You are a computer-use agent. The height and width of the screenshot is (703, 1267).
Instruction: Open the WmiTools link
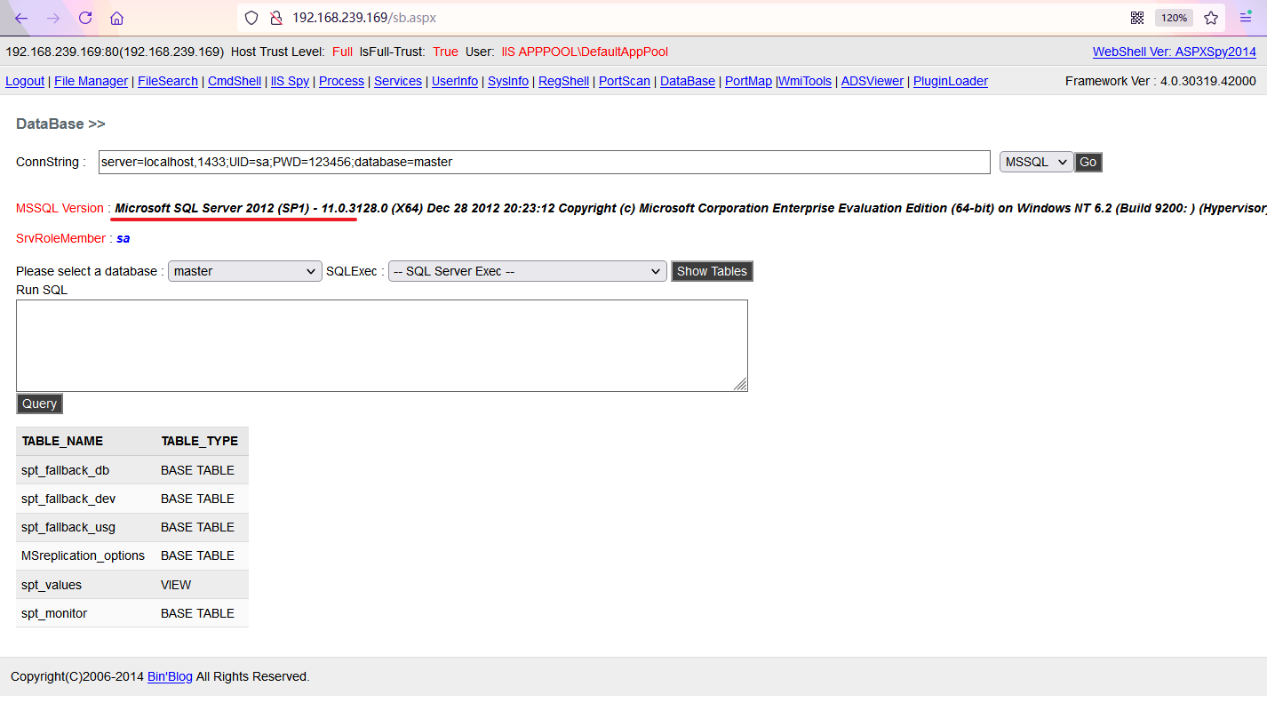pyautogui.click(x=805, y=81)
